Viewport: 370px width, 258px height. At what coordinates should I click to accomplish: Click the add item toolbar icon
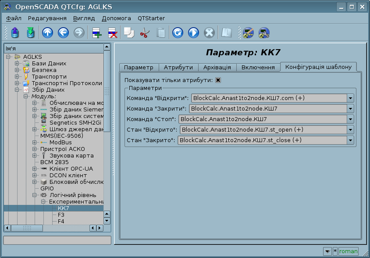point(97,32)
